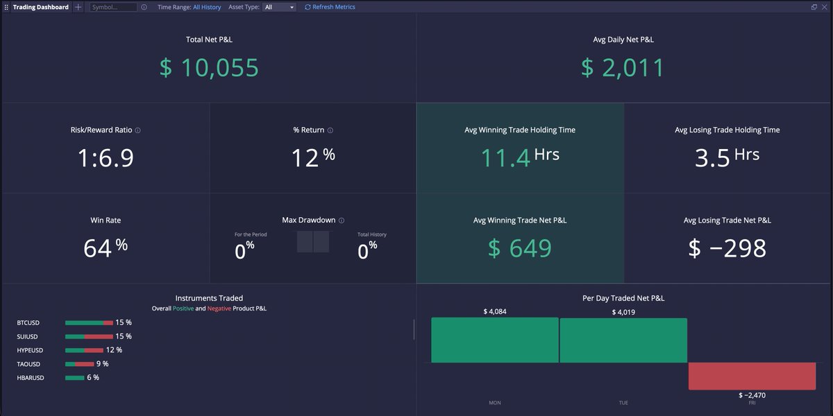
Task: Select the Trading Dashboard tab
Action: [x=40, y=7]
